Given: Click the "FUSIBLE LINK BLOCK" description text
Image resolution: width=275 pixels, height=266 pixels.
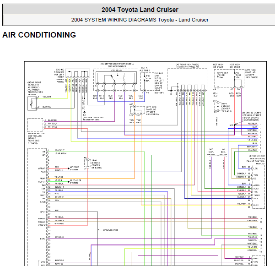Looking at the screenshot, I should point(159,83).
